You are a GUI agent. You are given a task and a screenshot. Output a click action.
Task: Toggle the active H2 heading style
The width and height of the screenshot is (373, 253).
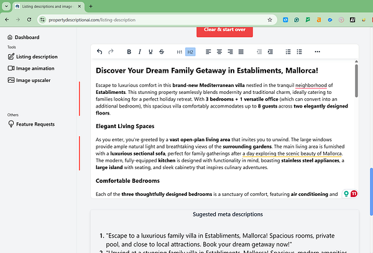click(x=190, y=52)
